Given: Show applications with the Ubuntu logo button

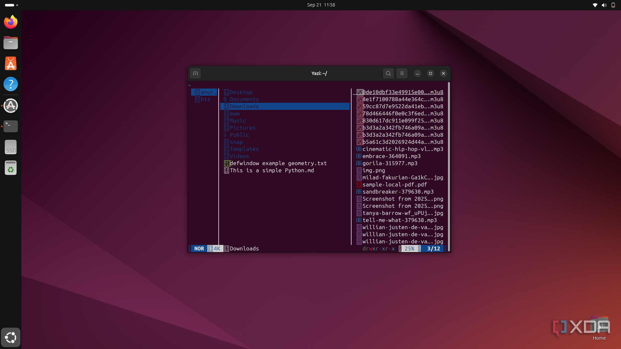Looking at the screenshot, I should [x=11, y=337].
